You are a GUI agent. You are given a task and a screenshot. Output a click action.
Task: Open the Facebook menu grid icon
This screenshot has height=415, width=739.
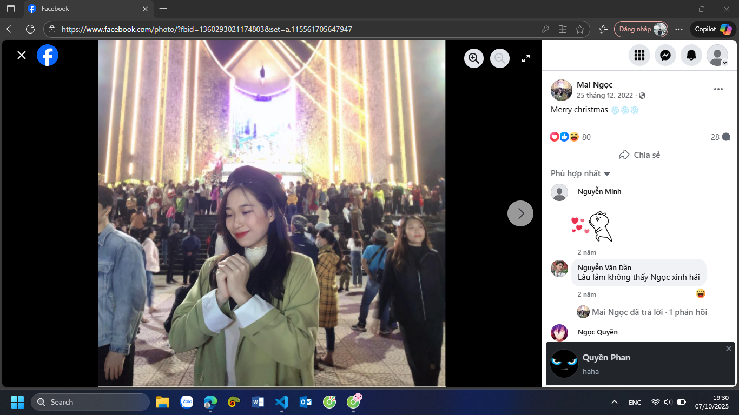[x=639, y=55]
